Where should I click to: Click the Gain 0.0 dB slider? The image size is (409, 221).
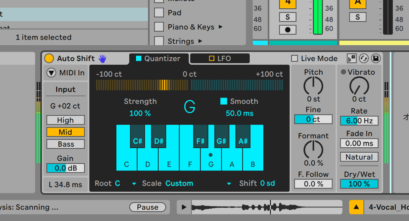pos(66,168)
